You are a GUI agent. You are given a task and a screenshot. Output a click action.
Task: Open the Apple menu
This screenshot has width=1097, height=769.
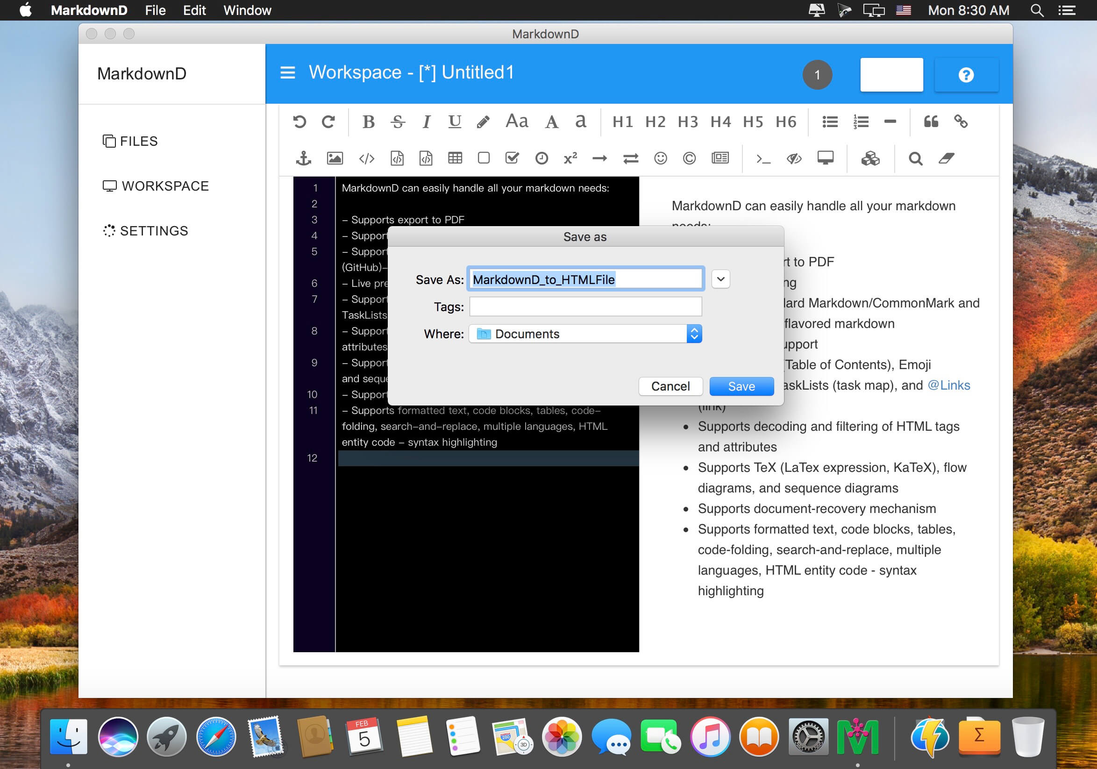(26, 10)
